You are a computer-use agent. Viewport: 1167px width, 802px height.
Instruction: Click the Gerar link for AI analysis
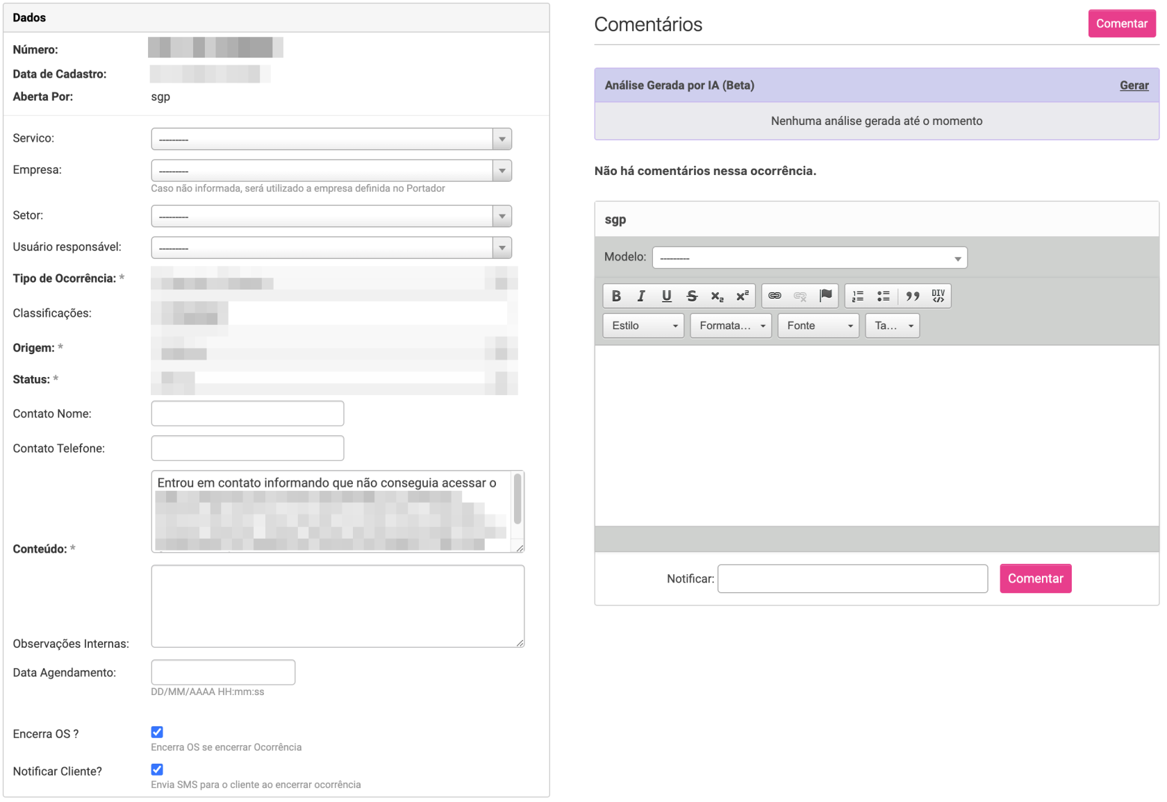click(x=1134, y=85)
